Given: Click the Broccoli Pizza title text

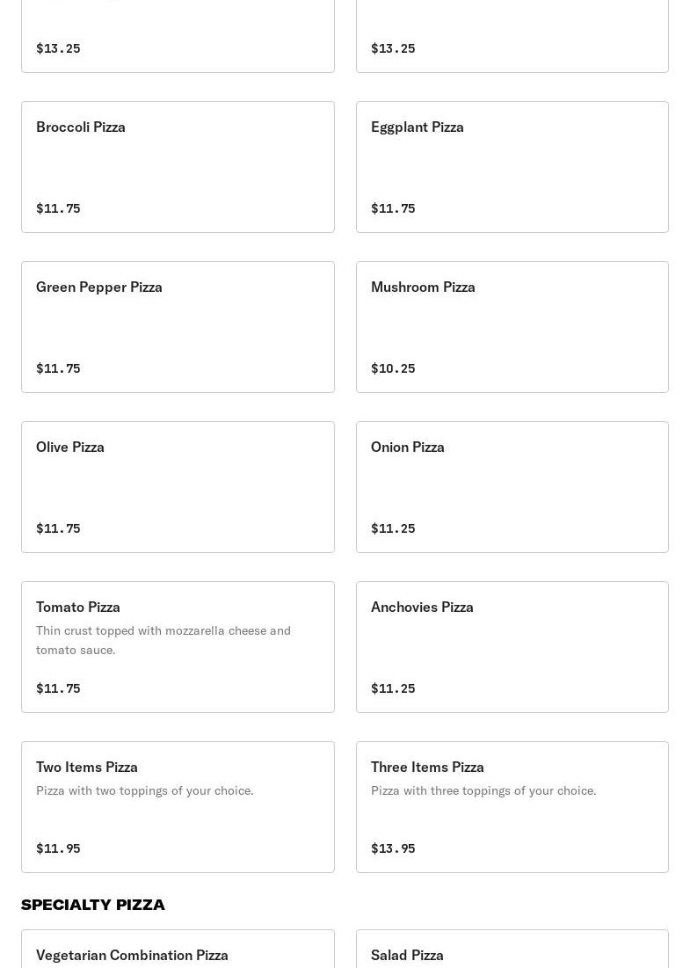Looking at the screenshot, I should point(81,127).
